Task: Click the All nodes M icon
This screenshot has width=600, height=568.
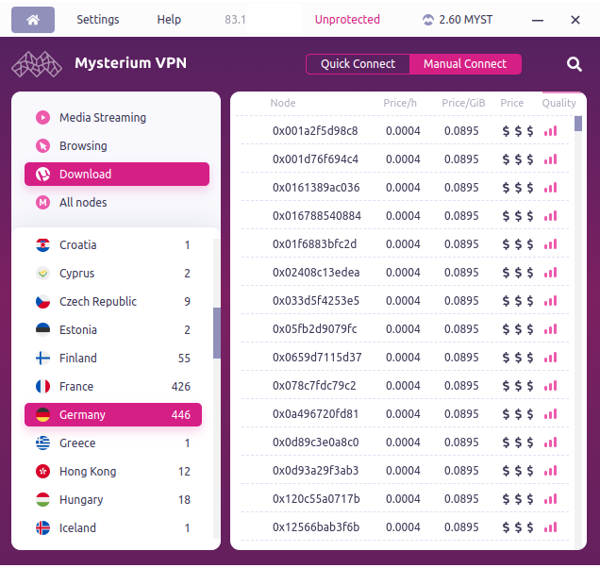Action: tap(42, 203)
